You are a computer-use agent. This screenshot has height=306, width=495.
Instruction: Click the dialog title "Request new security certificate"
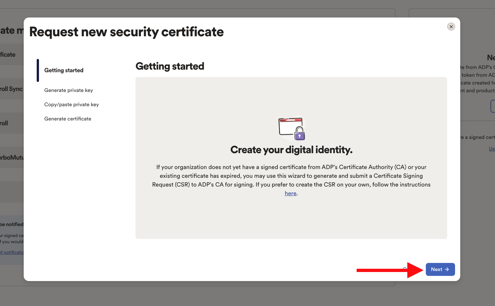click(x=126, y=32)
